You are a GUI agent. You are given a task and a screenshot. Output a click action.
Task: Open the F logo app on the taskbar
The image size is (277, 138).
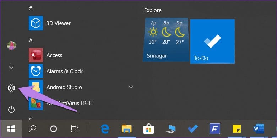tap(214, 129)
